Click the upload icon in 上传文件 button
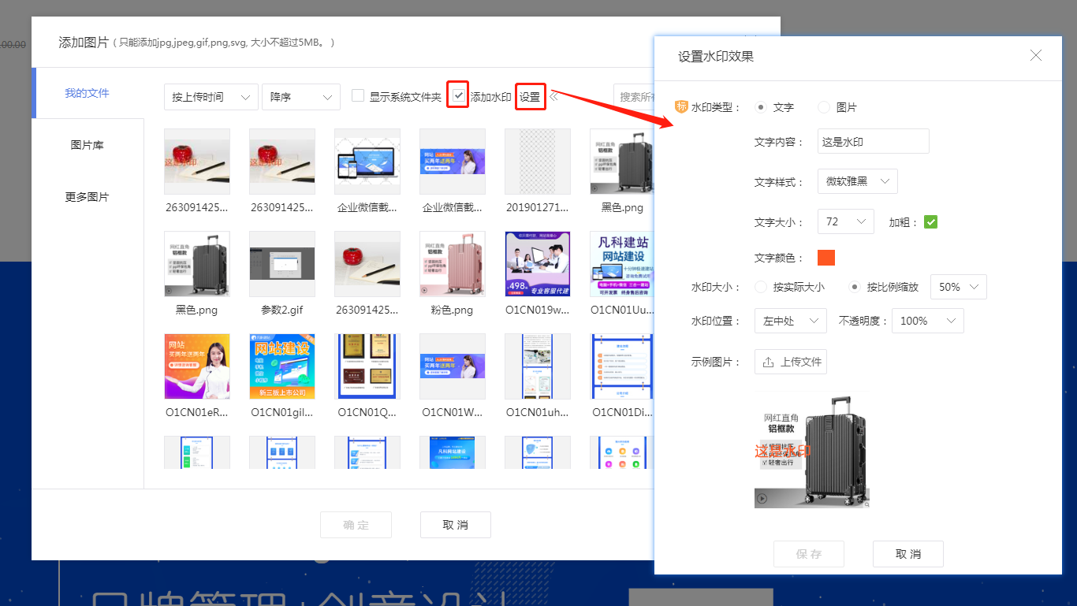The width and height of the screenshot is (1077, 606). coord(768,362)
